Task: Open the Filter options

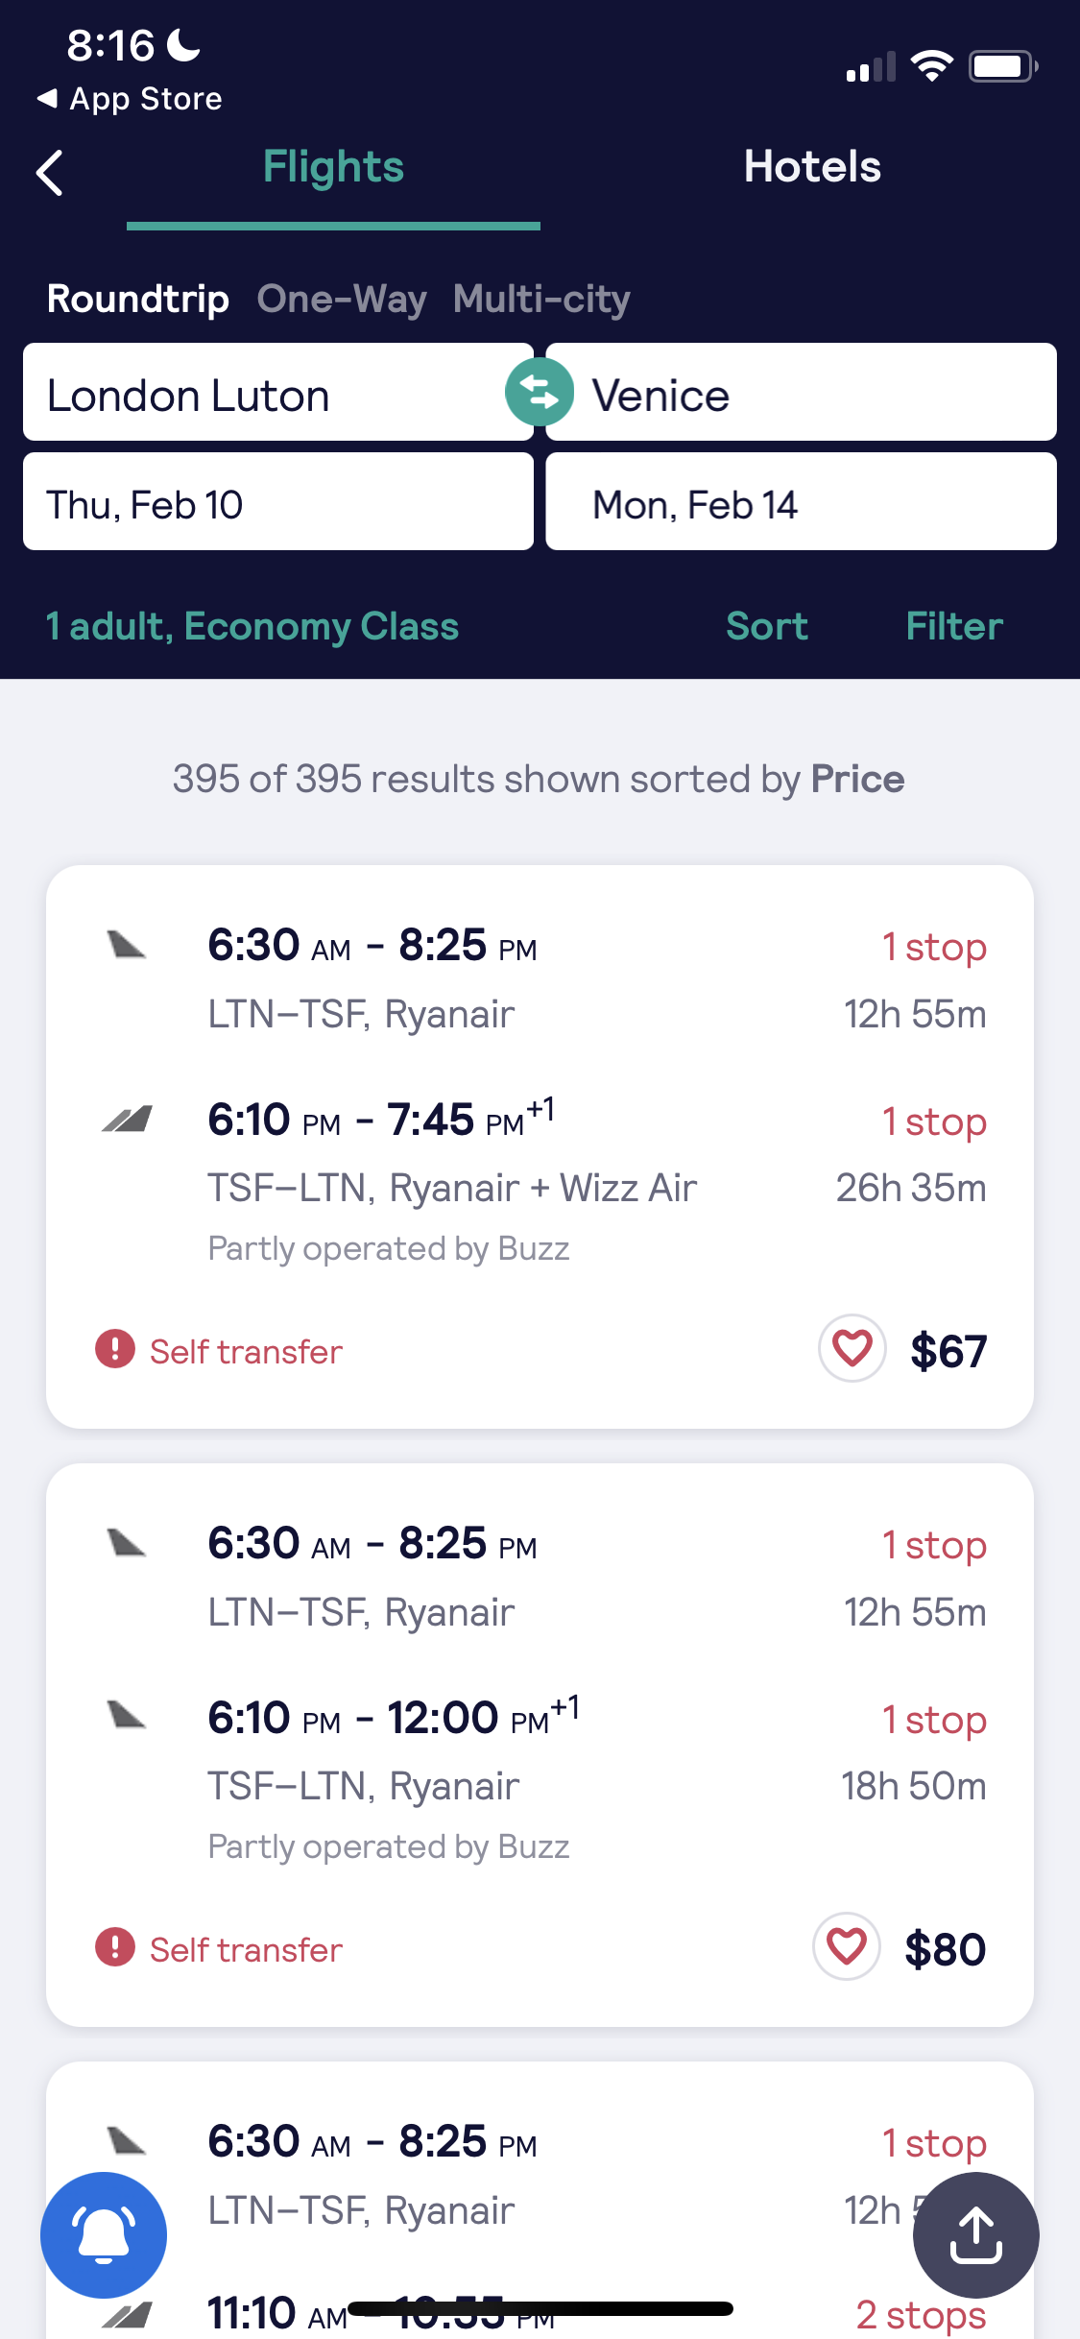Action: [954, 626]
